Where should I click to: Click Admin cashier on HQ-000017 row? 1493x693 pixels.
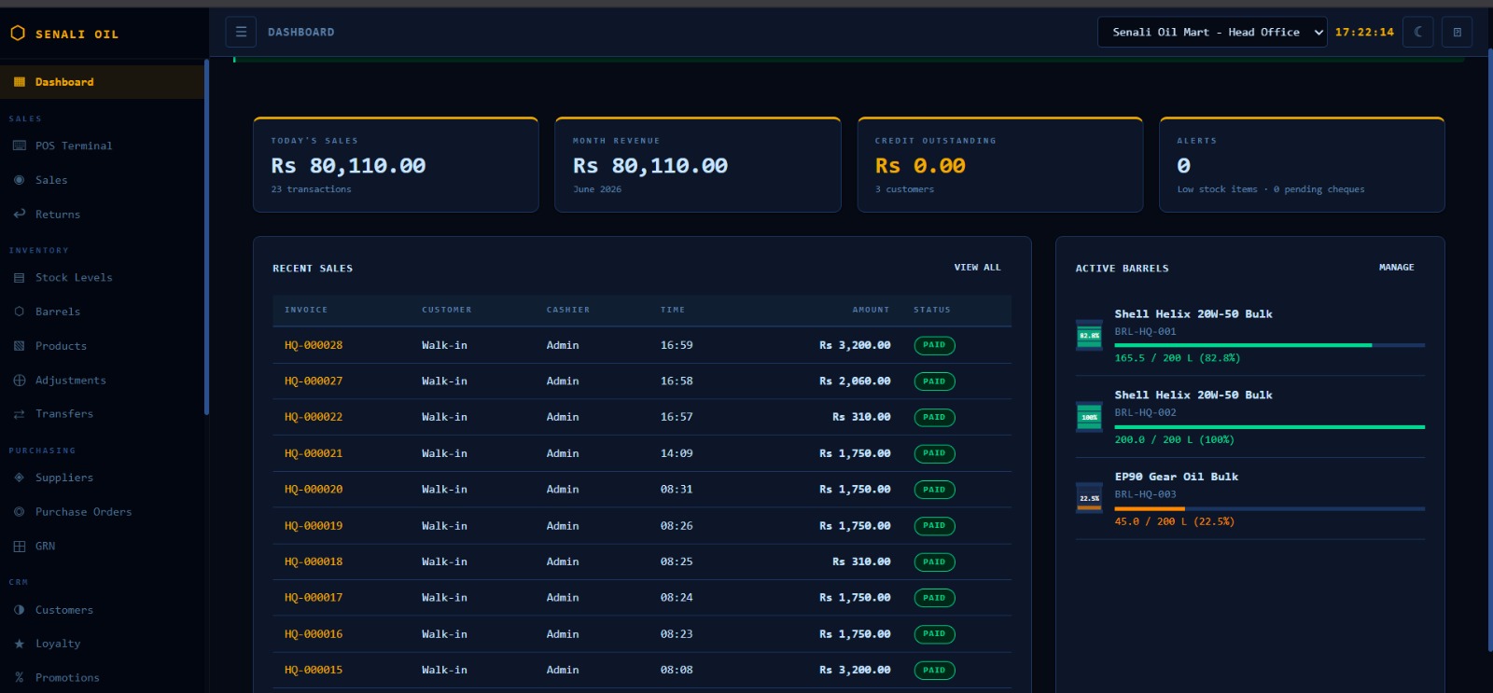click(x=563, y=598)
